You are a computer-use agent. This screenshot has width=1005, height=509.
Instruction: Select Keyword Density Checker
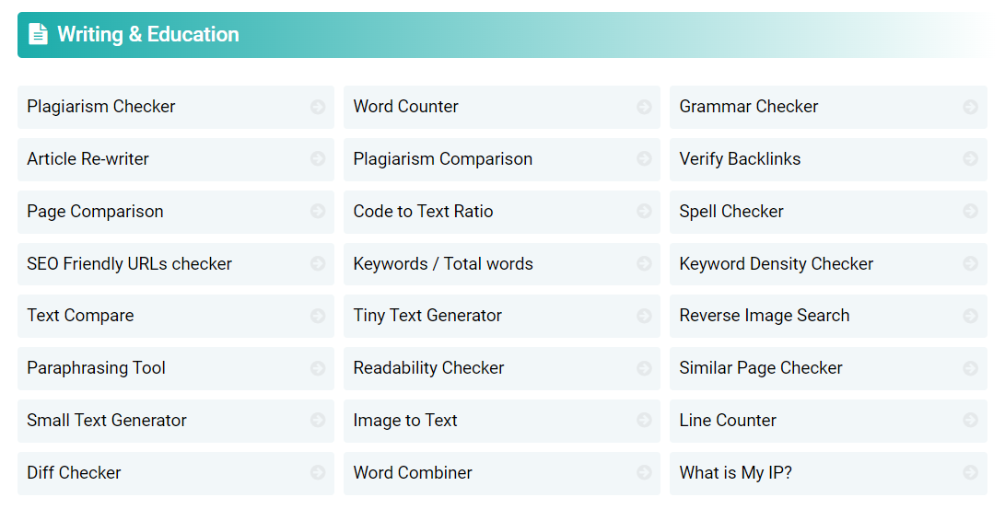pos(828,264)
